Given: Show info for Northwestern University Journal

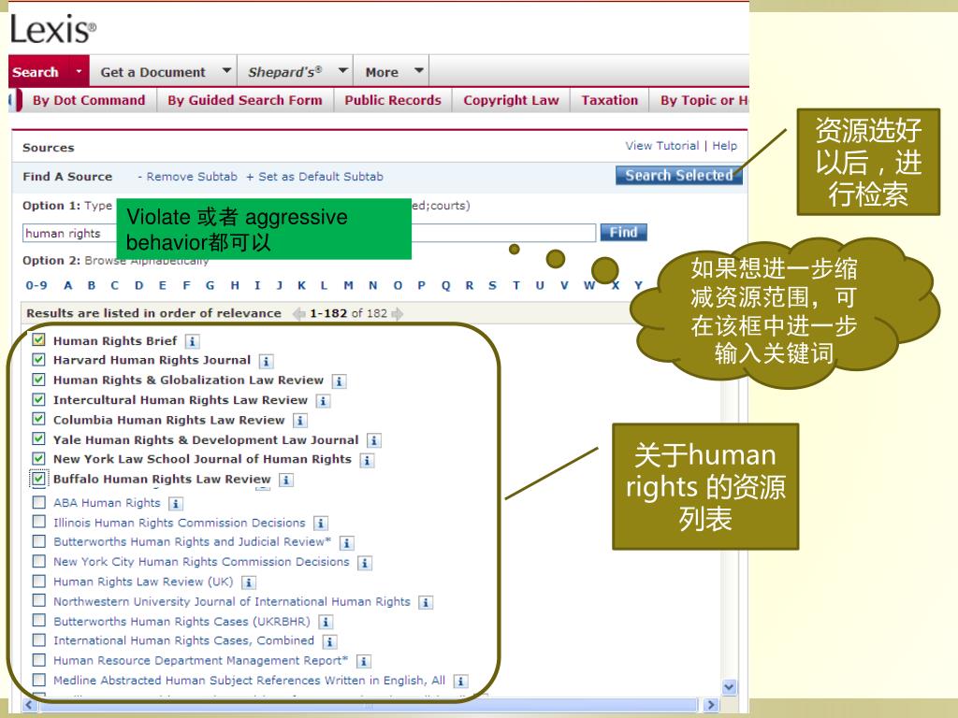Looking at the screenshot, I should point(426,603).
